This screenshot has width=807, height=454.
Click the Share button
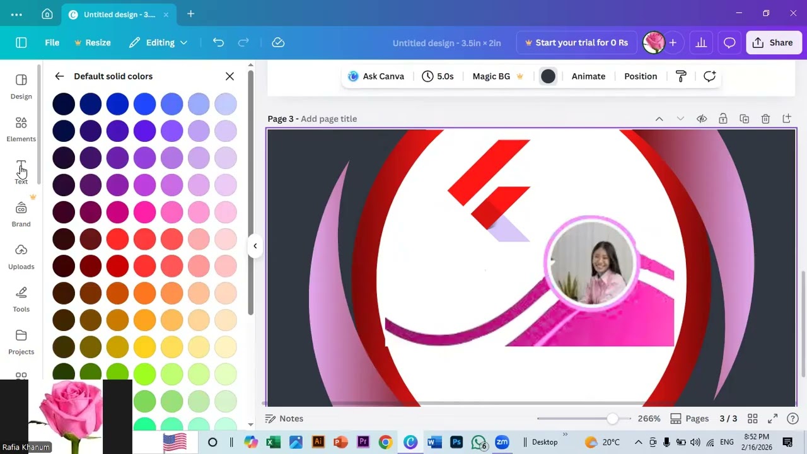773,43
